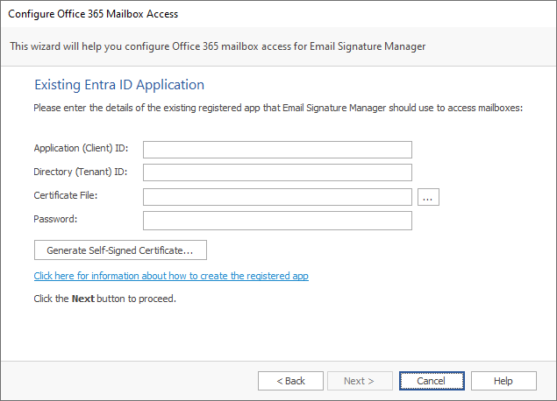Click the Application (Client) ID label
This screenshot has width=557, height=401.
point(81,148)
